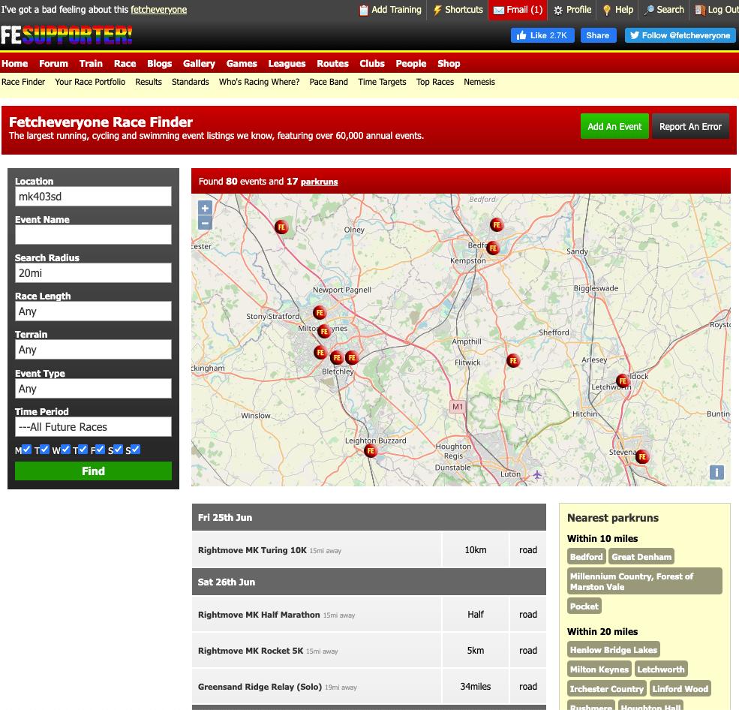Click the Add Training clipboard icon
739x710 pixels.
[x=363, y=10]
